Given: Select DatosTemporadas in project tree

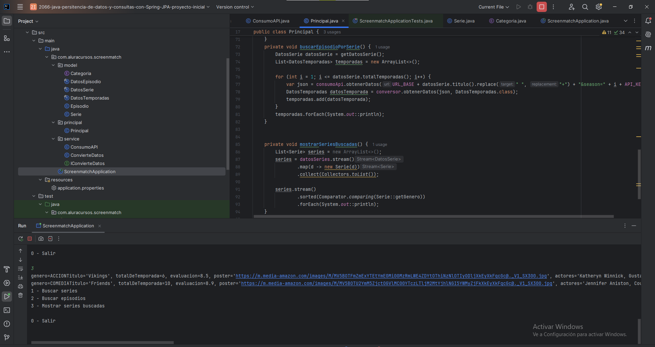Looking at the screenshot, I should 90,98.
